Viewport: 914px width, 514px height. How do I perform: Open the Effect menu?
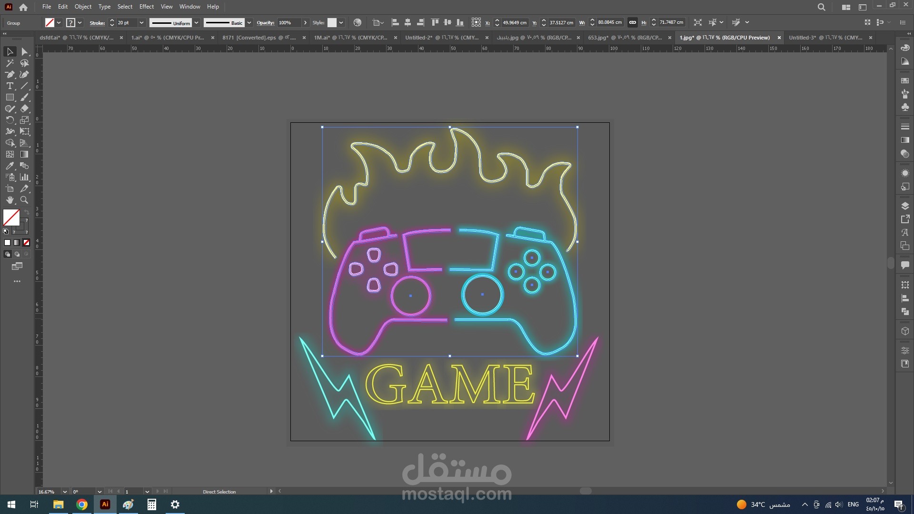point(147,7)
